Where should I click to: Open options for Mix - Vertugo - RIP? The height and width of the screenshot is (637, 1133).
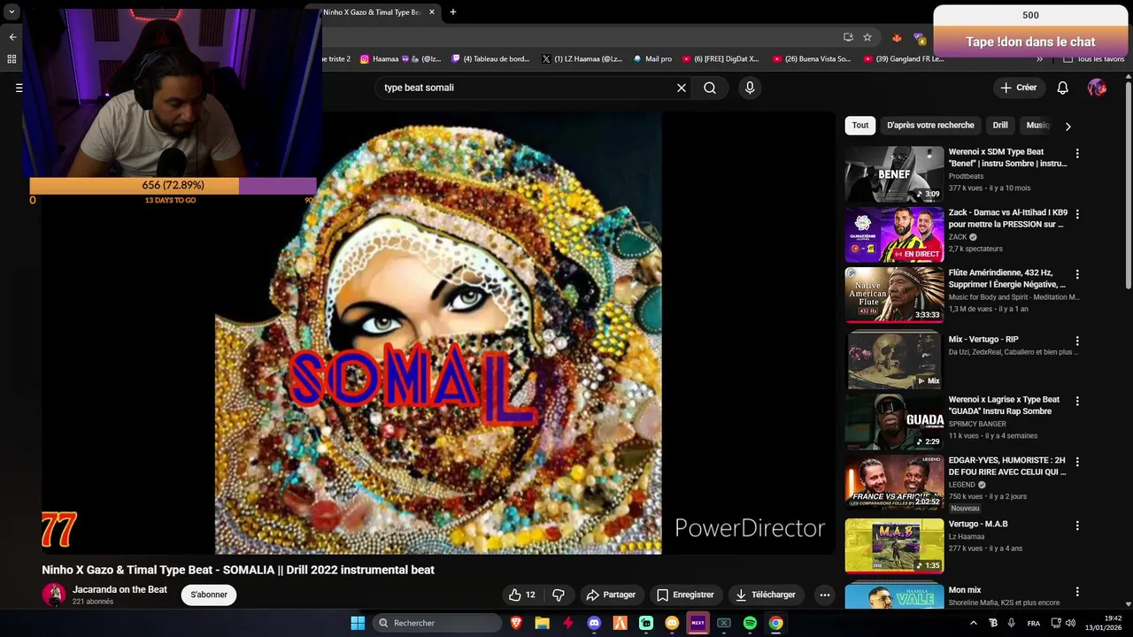point(1077,341)
